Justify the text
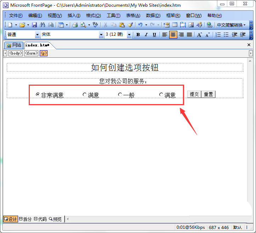The width and height of the screenshot is (256, 233). click(x=189, y=35)
